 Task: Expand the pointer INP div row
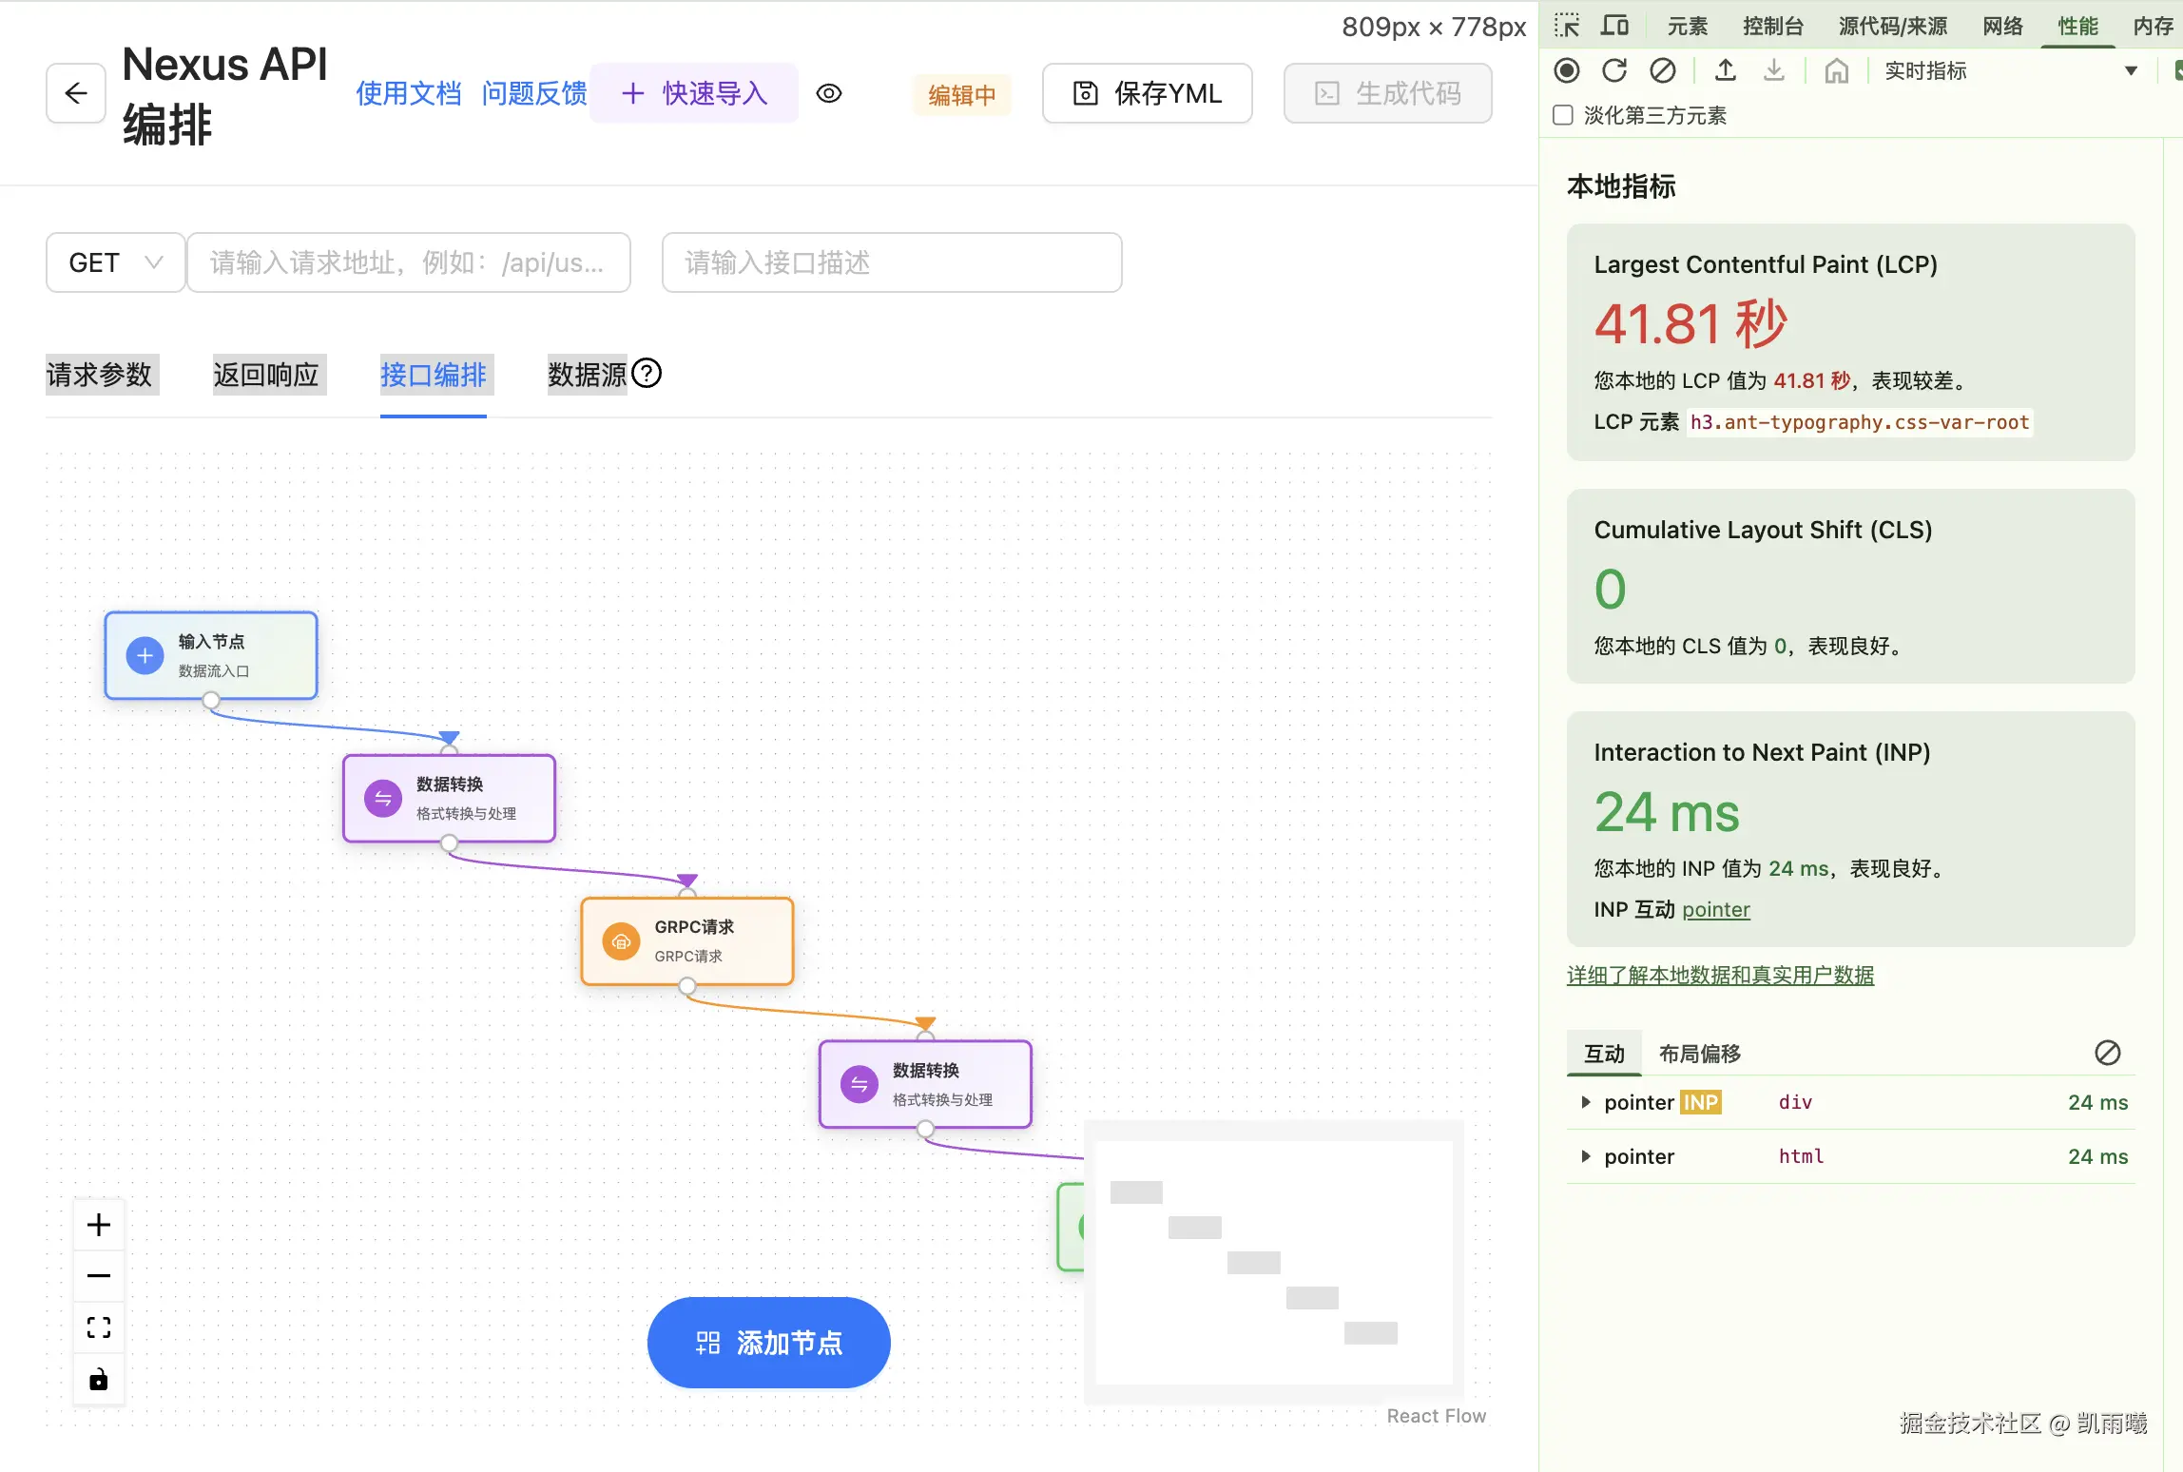(x=1586, y=1102)
